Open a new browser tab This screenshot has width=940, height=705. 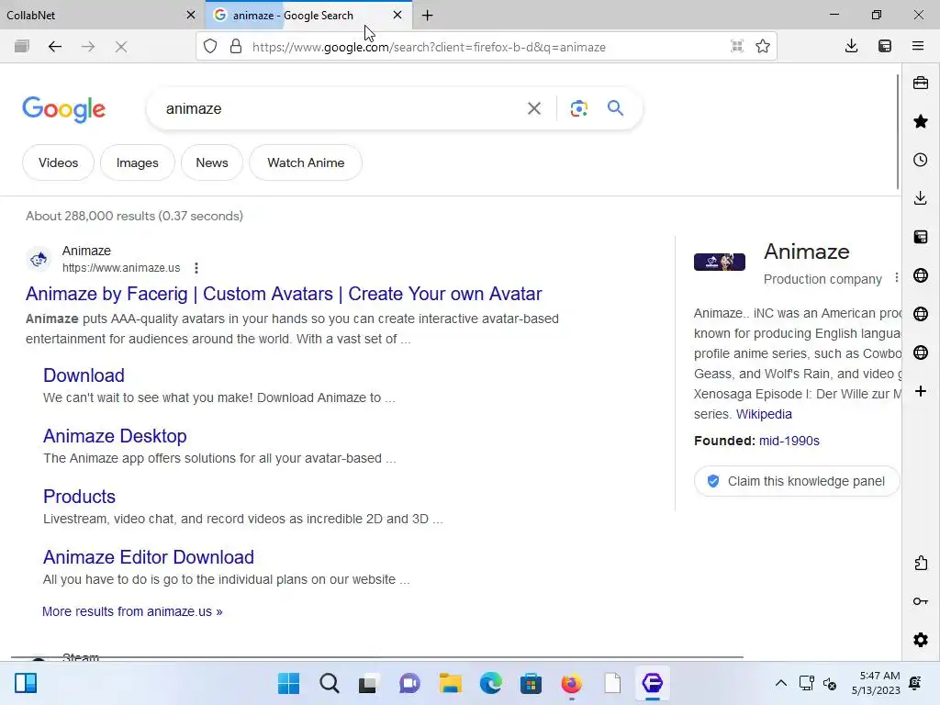point(428,16)
